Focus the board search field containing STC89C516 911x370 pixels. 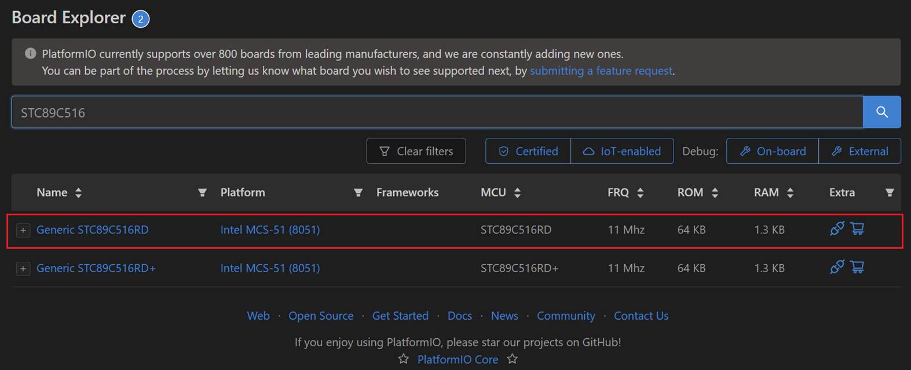(437, 112)
